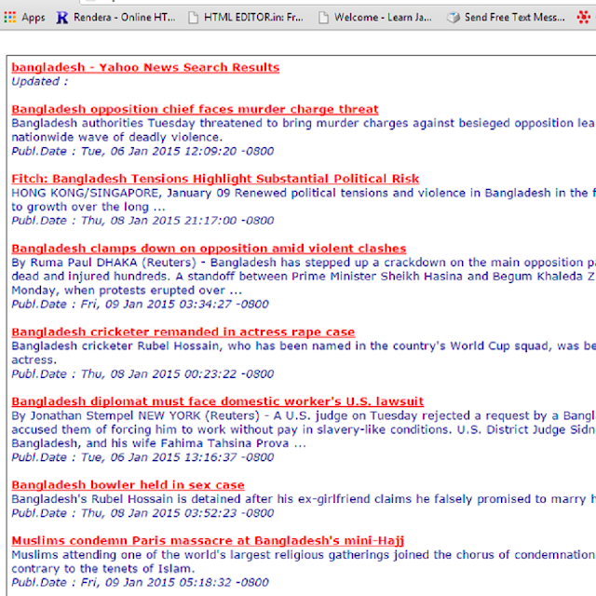Click date 'Thu, 08 Jan 2015 00:23:22 -0800'
The width and height of the screenshot is (596, 596).
[x=177, y=374]
